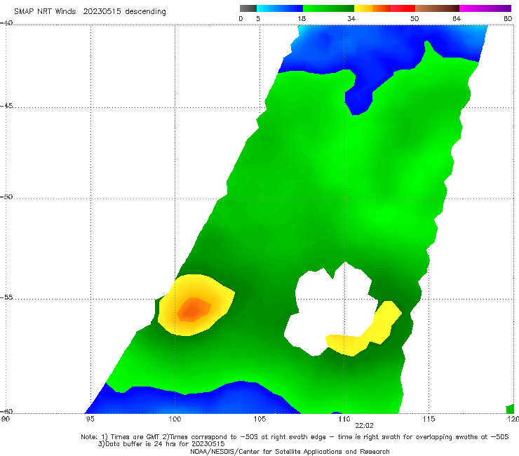Pick the brown segment of the color bar
Viewport: 519px width, 456px height.
coord(437,8)
